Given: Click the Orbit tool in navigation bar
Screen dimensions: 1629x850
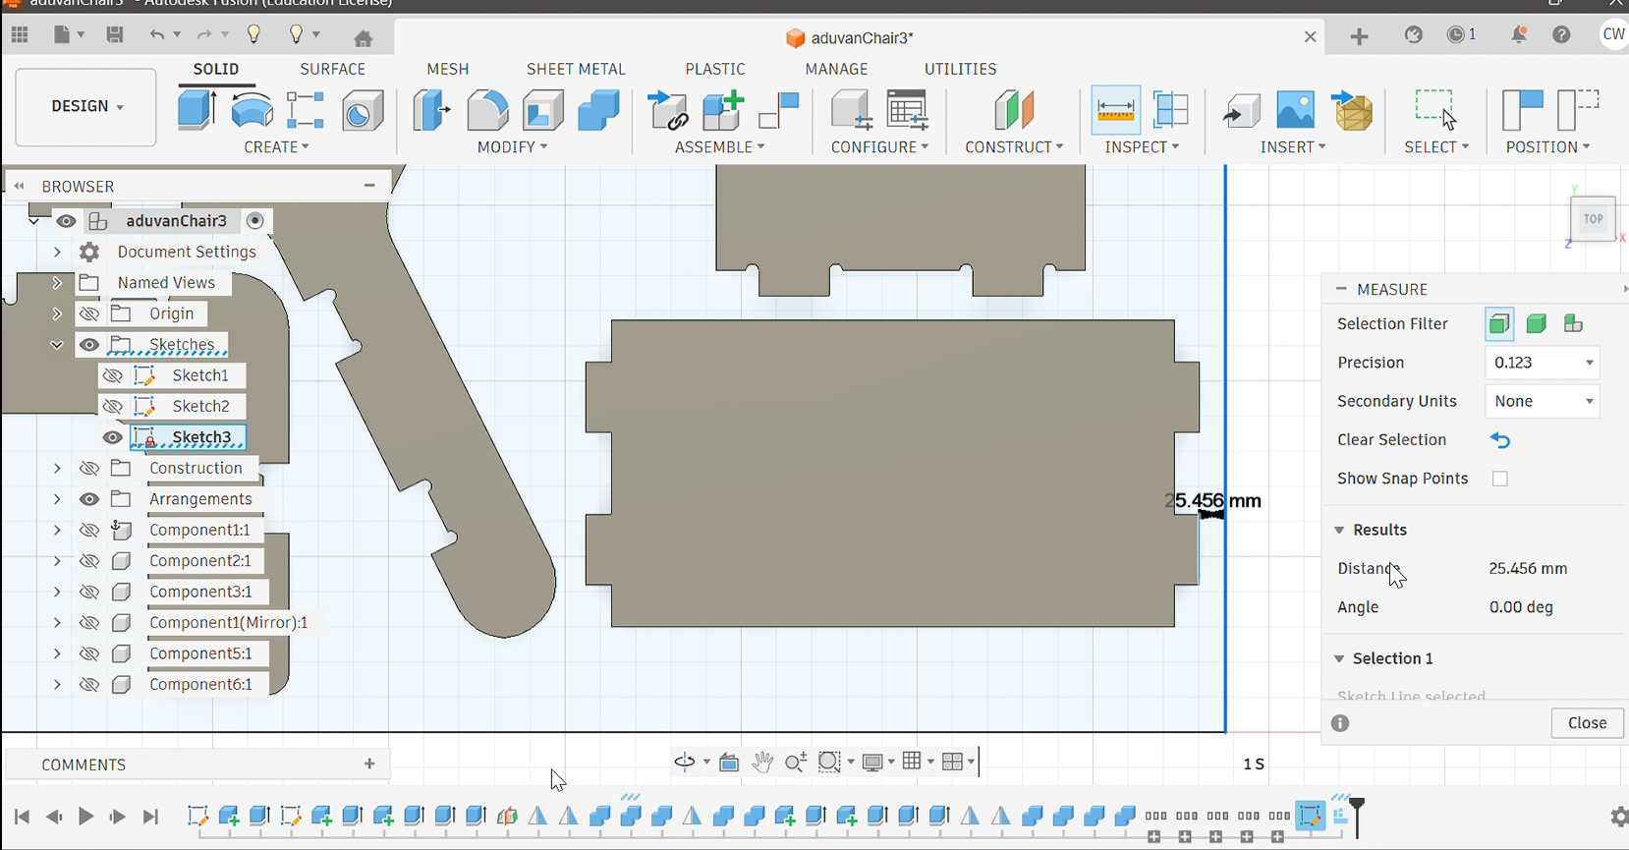Looking at the screenshot, I should (x=685, y=762).
